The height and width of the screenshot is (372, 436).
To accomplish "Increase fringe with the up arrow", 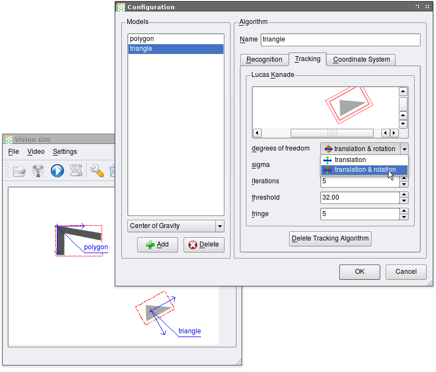I will (x=404, y=211).
